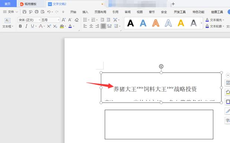Open Print Preview from the quick access bar
This screenshot has height=143, width=230.
pos(43,12)
